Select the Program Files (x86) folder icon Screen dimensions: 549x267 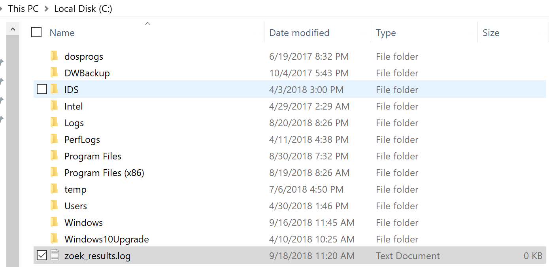[x=55, y=172]
